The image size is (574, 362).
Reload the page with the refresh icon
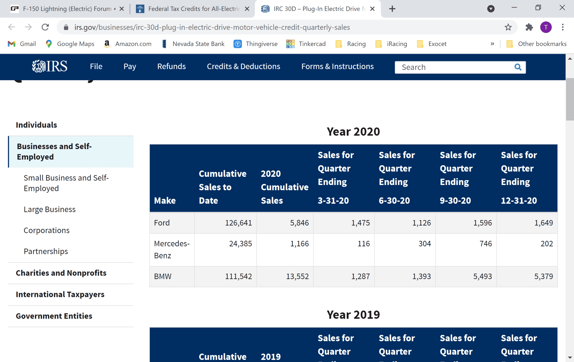(x=45, y=27)
